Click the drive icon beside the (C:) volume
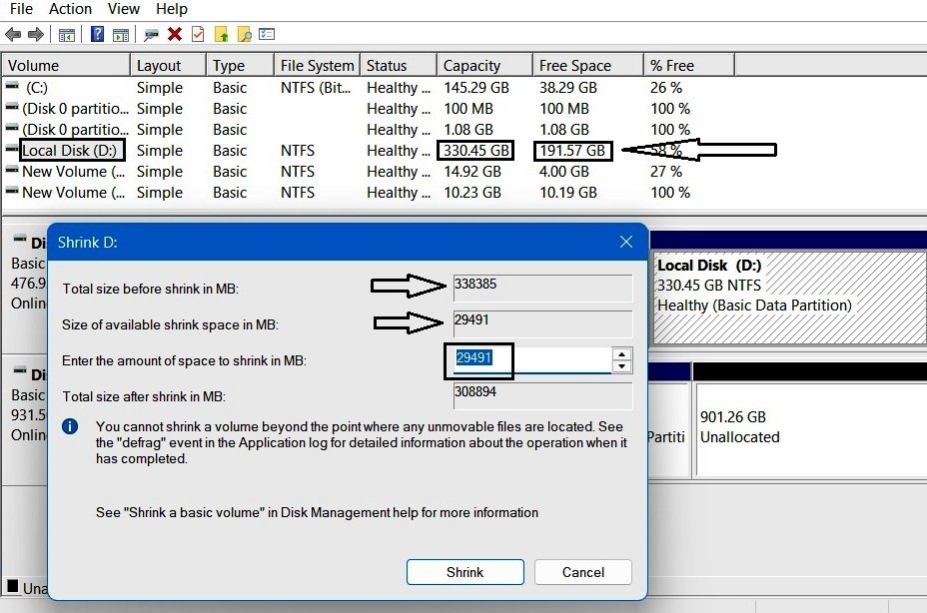Viewport: 927px width, 613px height. click(12, 86)
